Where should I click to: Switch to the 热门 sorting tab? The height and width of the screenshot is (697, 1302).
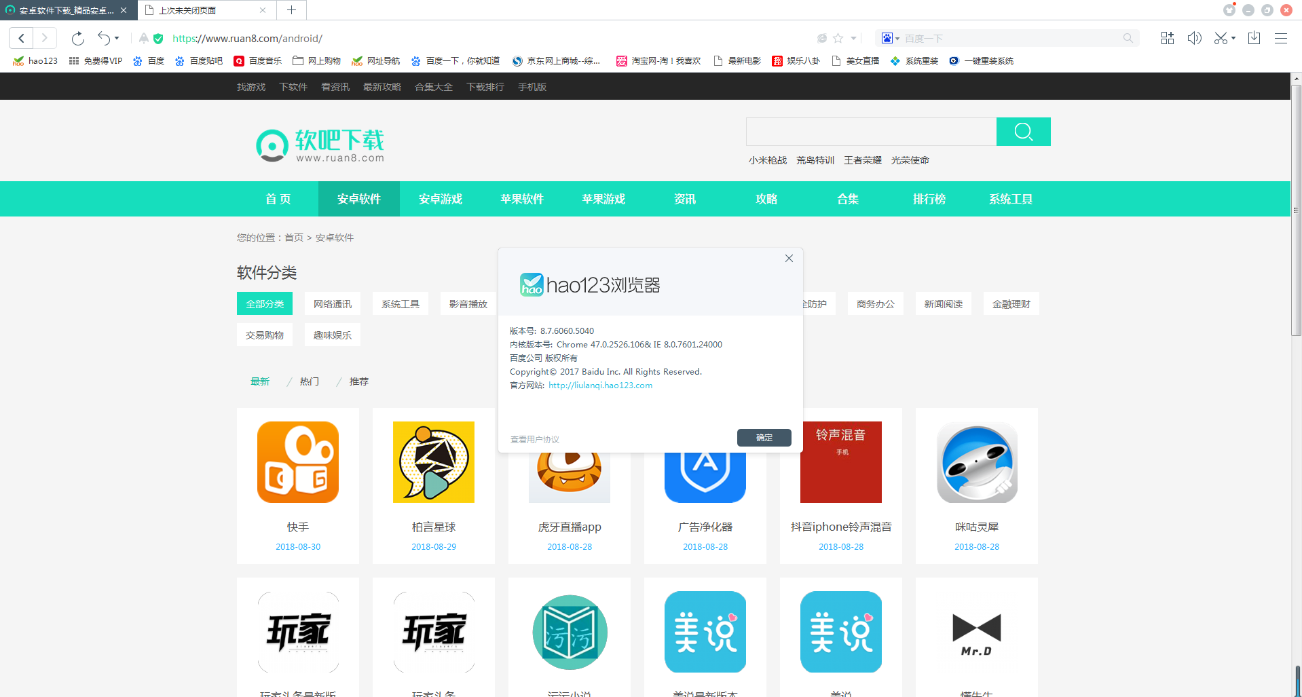click(x=310, y=381)
